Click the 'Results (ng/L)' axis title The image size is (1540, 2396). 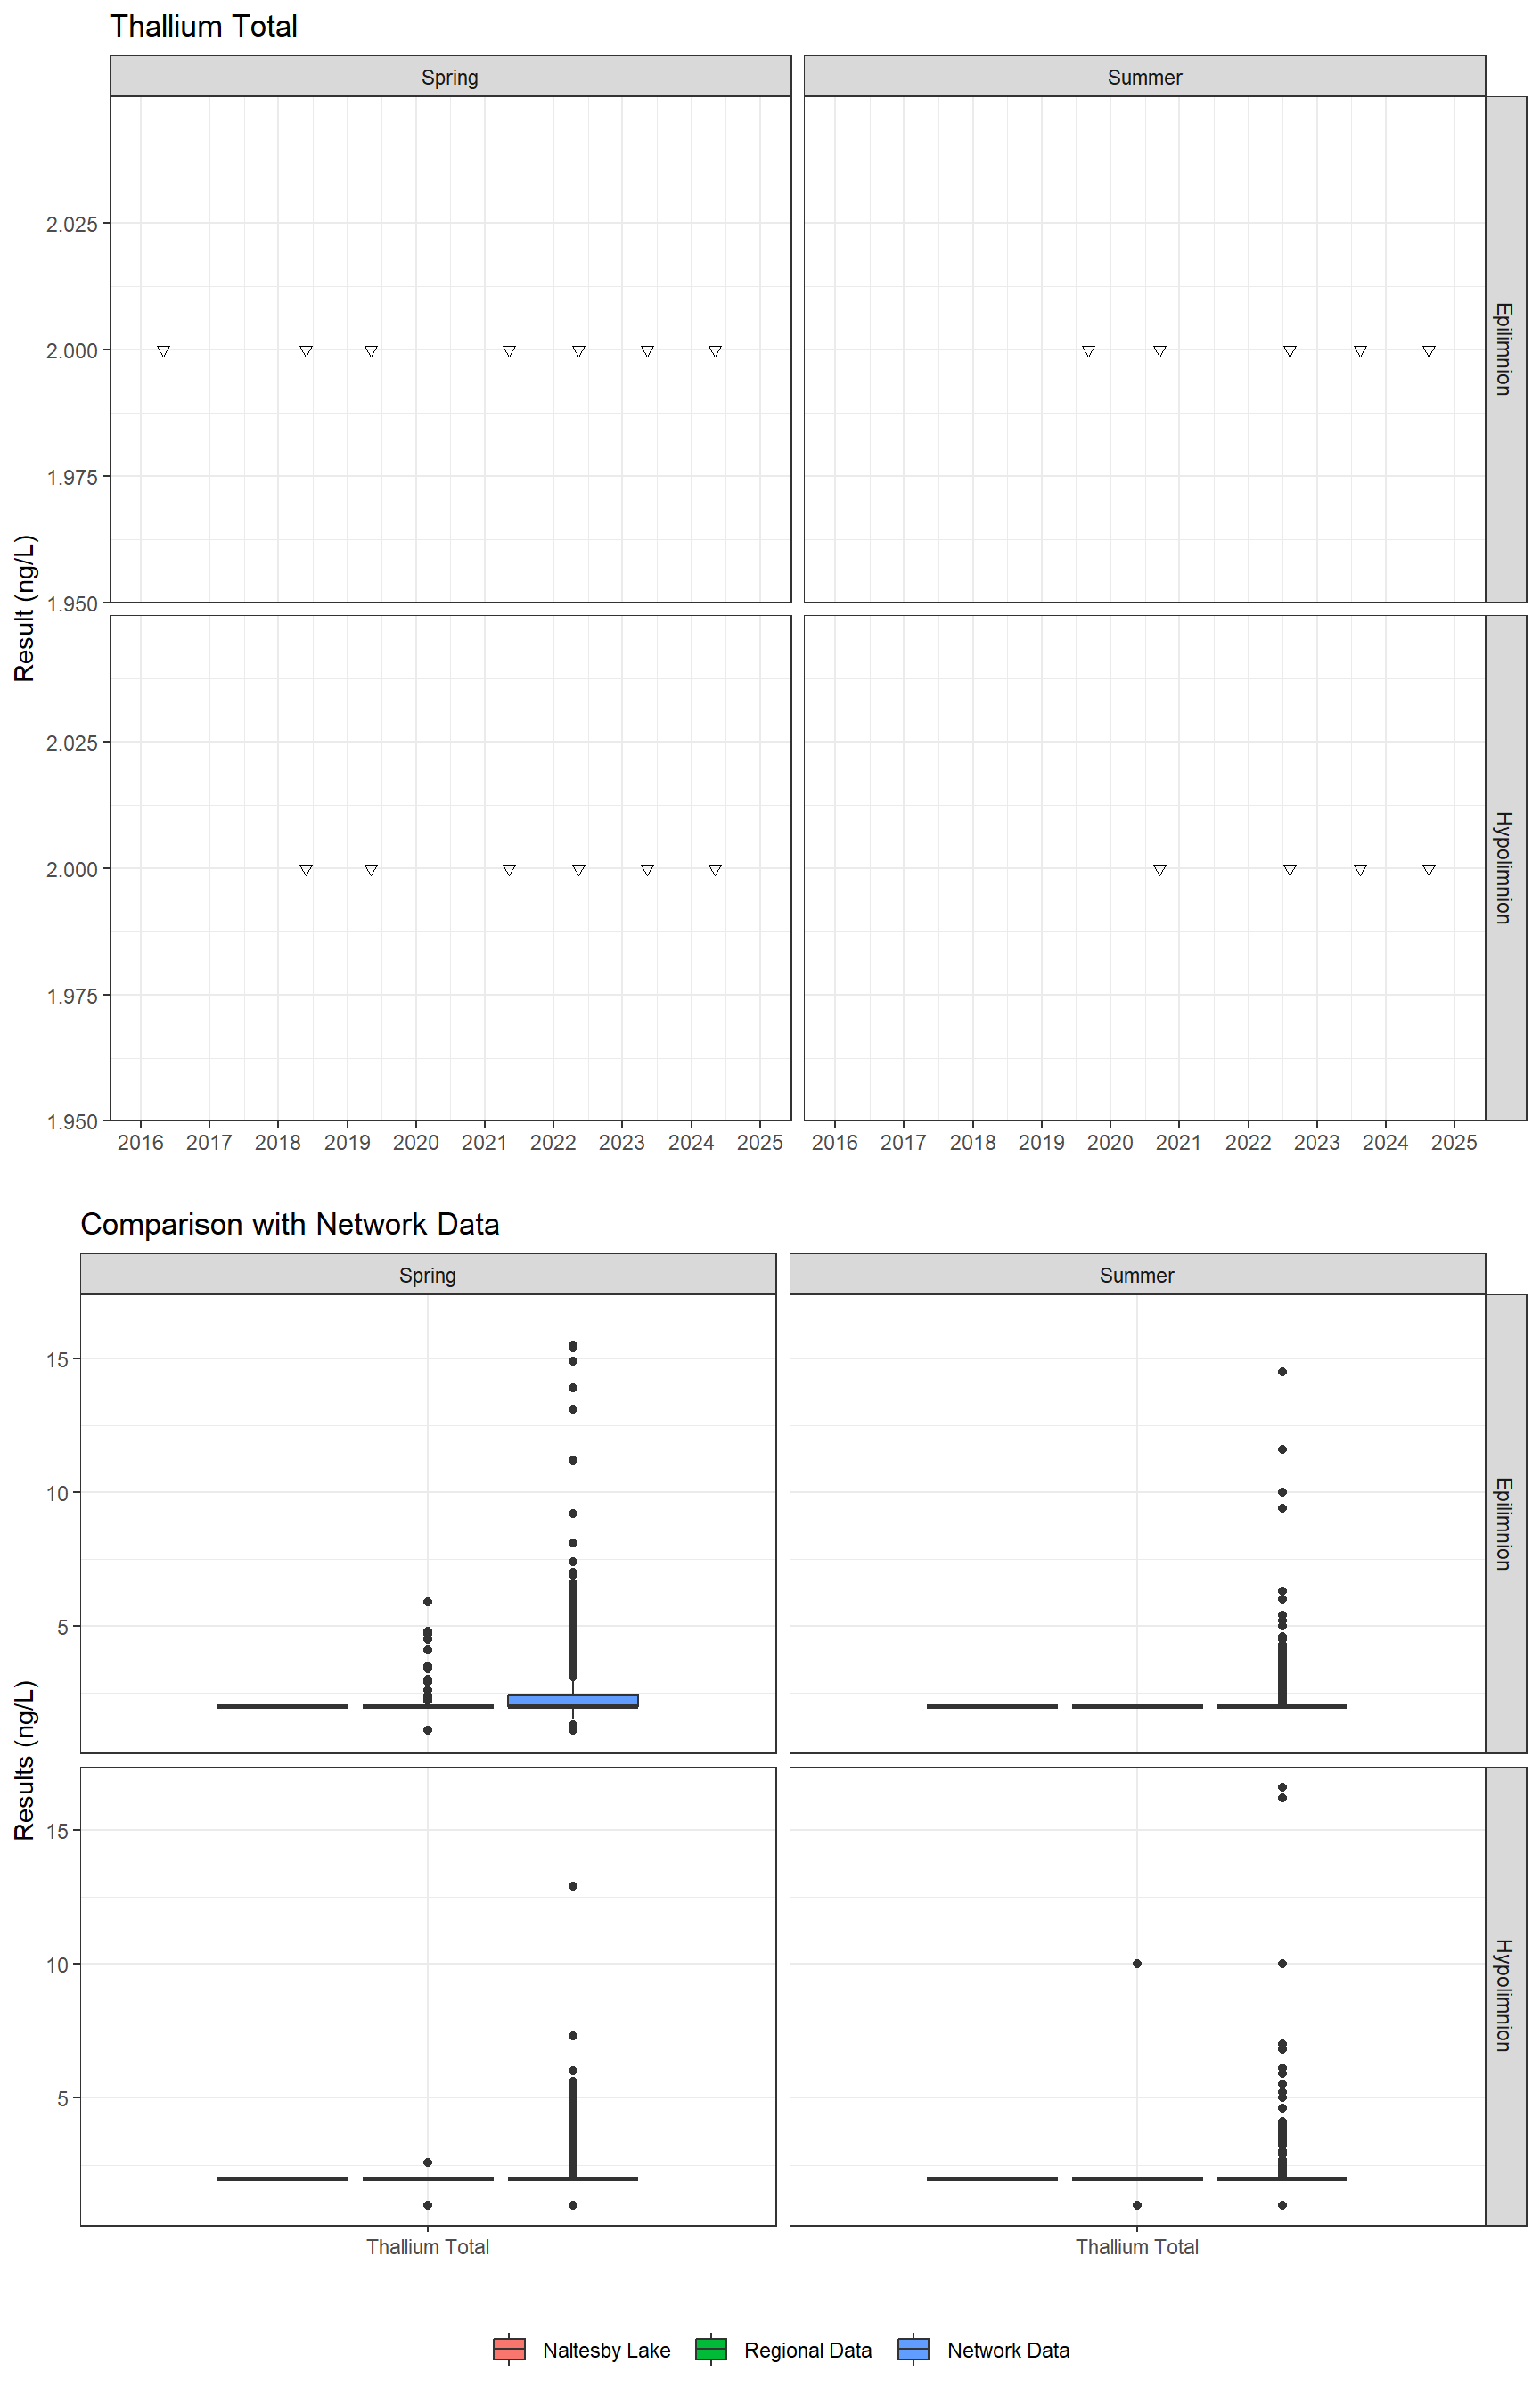tap(25, 1760)
